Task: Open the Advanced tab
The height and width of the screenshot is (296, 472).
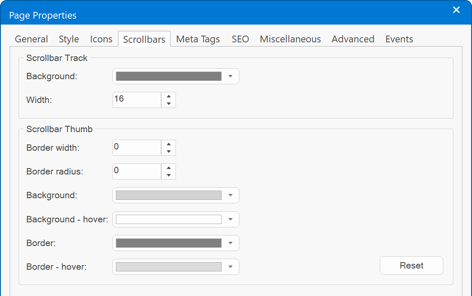Action: (353, 39)
